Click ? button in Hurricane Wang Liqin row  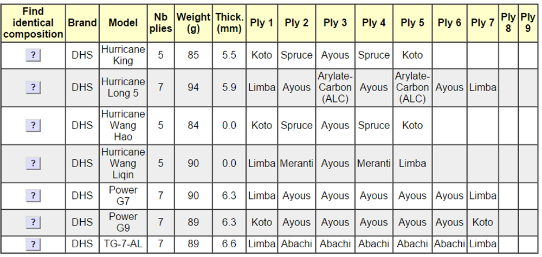(33, 164)
